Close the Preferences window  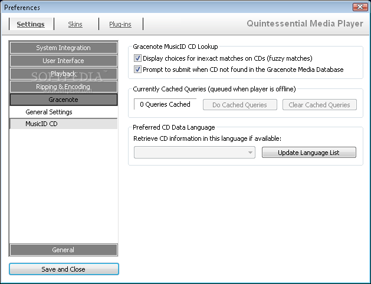360,7
